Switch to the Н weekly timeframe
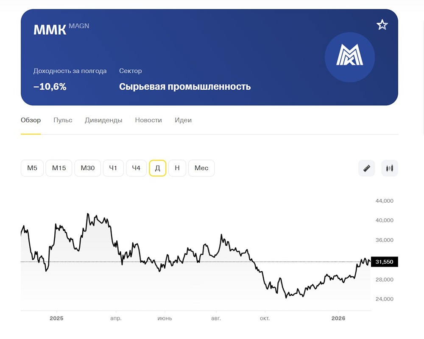This screenshot has height=339, width=424. click(177, 168)
